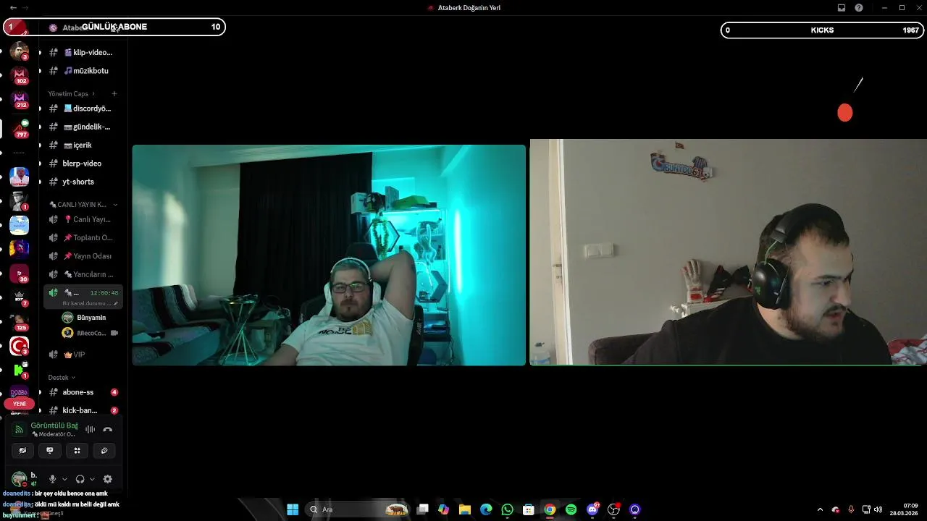The height and width of the screenshot is (521, 927).
Task: Collapse the Yönetim Caps category
Action: coord(71,93)
